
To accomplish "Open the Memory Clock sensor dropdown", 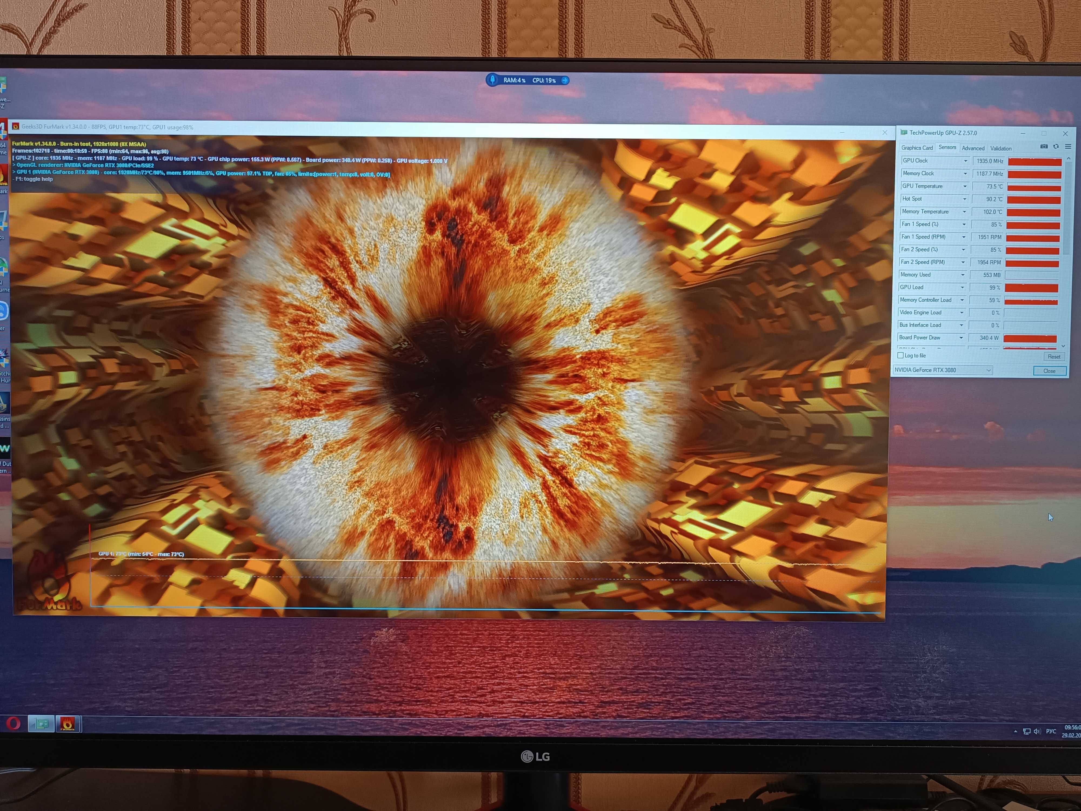I will click(965, 174).
